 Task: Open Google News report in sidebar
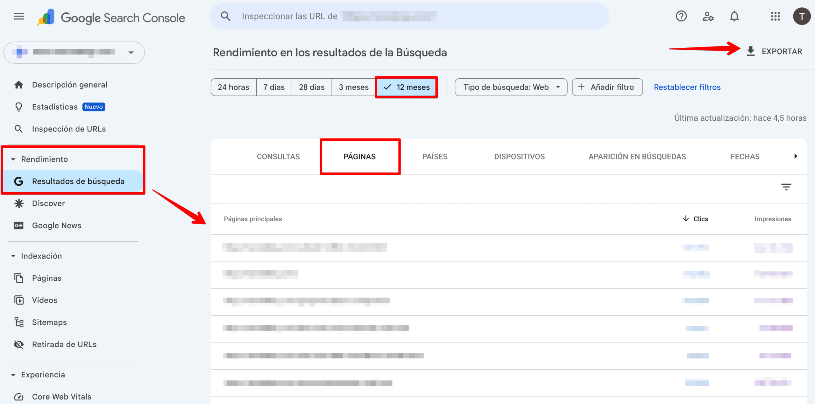[57, 226]
